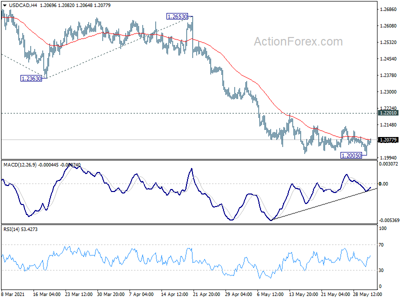Click the 1.26860 price axis value
The height and width of the screenshot is (300, 400).
tap(388, 9)
